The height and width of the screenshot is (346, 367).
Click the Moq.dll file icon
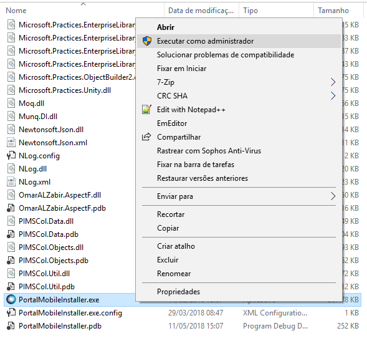11,103
